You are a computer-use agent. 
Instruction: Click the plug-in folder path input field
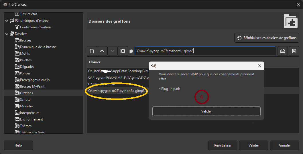pyautogui.click(x=205, y=51)
